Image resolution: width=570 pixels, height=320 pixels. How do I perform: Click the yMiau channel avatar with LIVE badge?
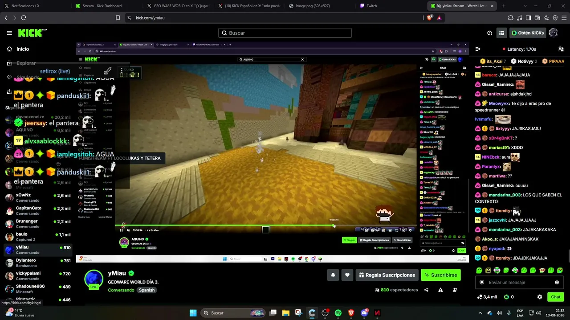pos(94,280)
